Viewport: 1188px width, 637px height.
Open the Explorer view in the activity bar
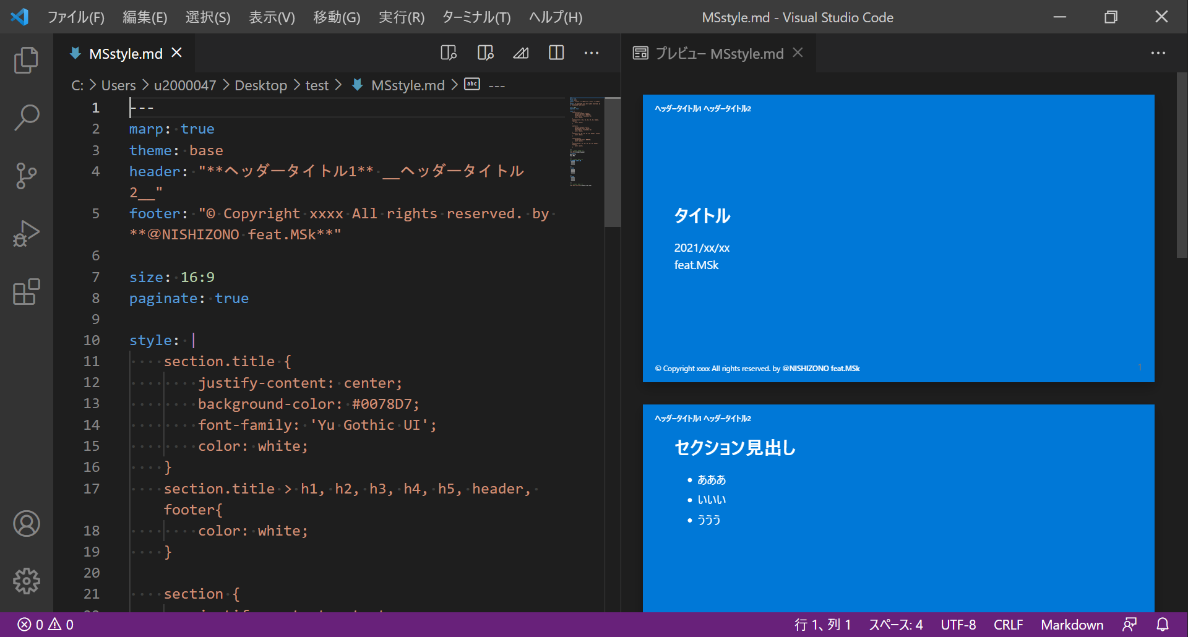coord(26,60)
